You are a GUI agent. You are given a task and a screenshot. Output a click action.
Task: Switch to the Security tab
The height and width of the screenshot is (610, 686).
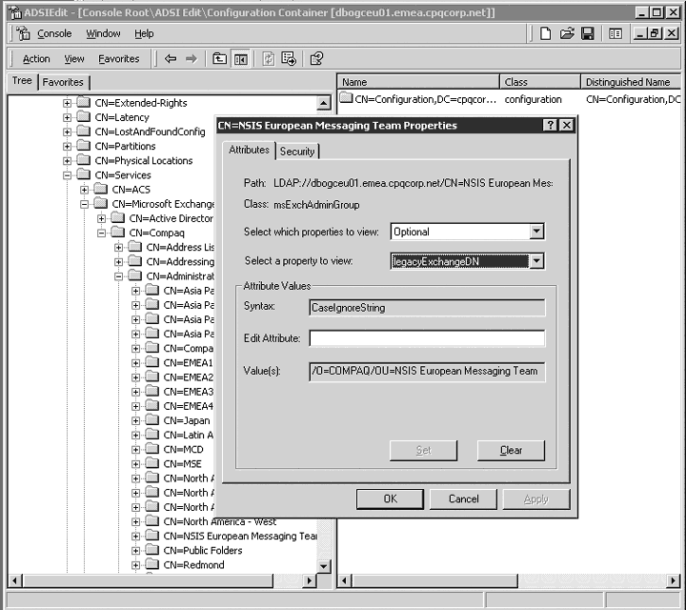pos(297,152)
